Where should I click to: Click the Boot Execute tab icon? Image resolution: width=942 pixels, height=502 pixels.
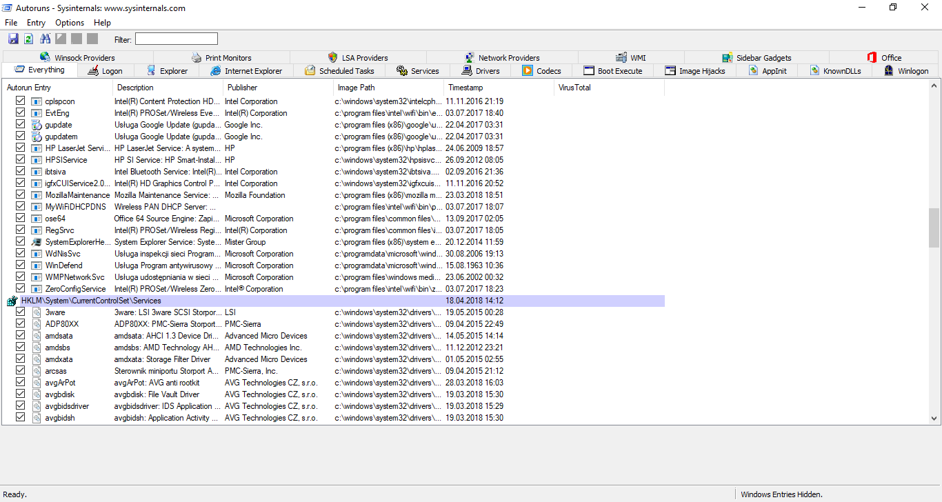point(589,70)
